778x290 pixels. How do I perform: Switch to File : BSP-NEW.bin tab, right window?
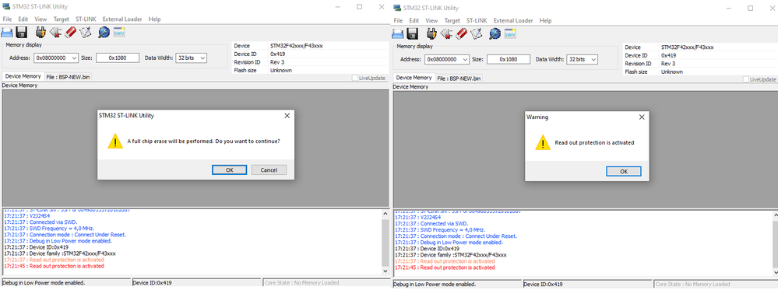tap(459, 79)
